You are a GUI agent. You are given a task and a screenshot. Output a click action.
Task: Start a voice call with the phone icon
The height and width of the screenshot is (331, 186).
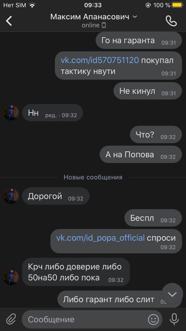click(x=171, y=21)
